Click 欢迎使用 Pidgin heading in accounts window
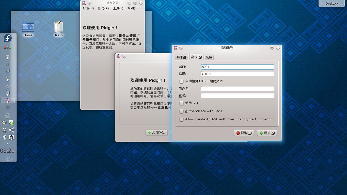347x195 pixels. (148, 80)
